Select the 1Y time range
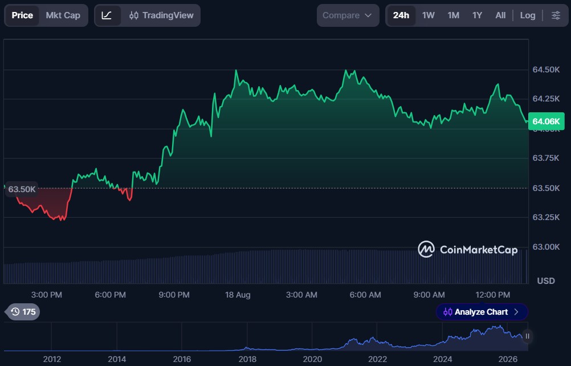 tap(477, 15)
